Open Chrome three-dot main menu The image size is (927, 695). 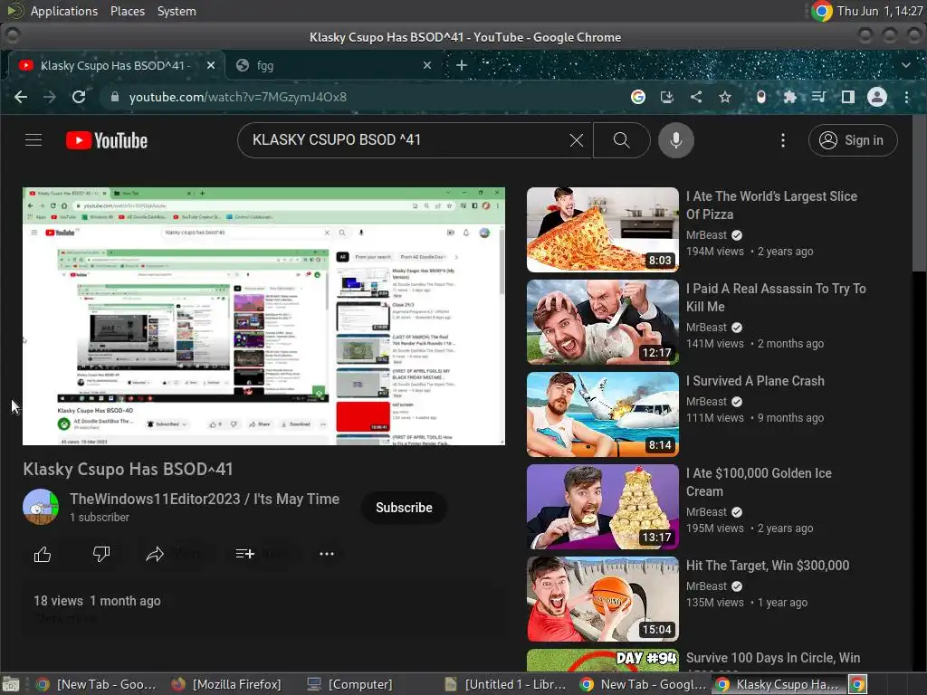[x=906, y=97]
